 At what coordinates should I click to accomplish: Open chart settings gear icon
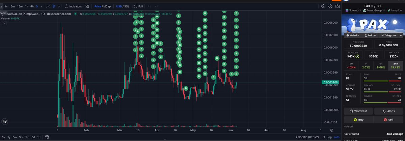pyautogui.click(x=330, y=6)
